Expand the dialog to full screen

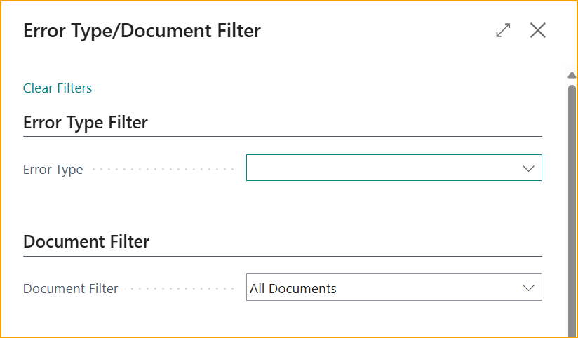tap(503, 30)
